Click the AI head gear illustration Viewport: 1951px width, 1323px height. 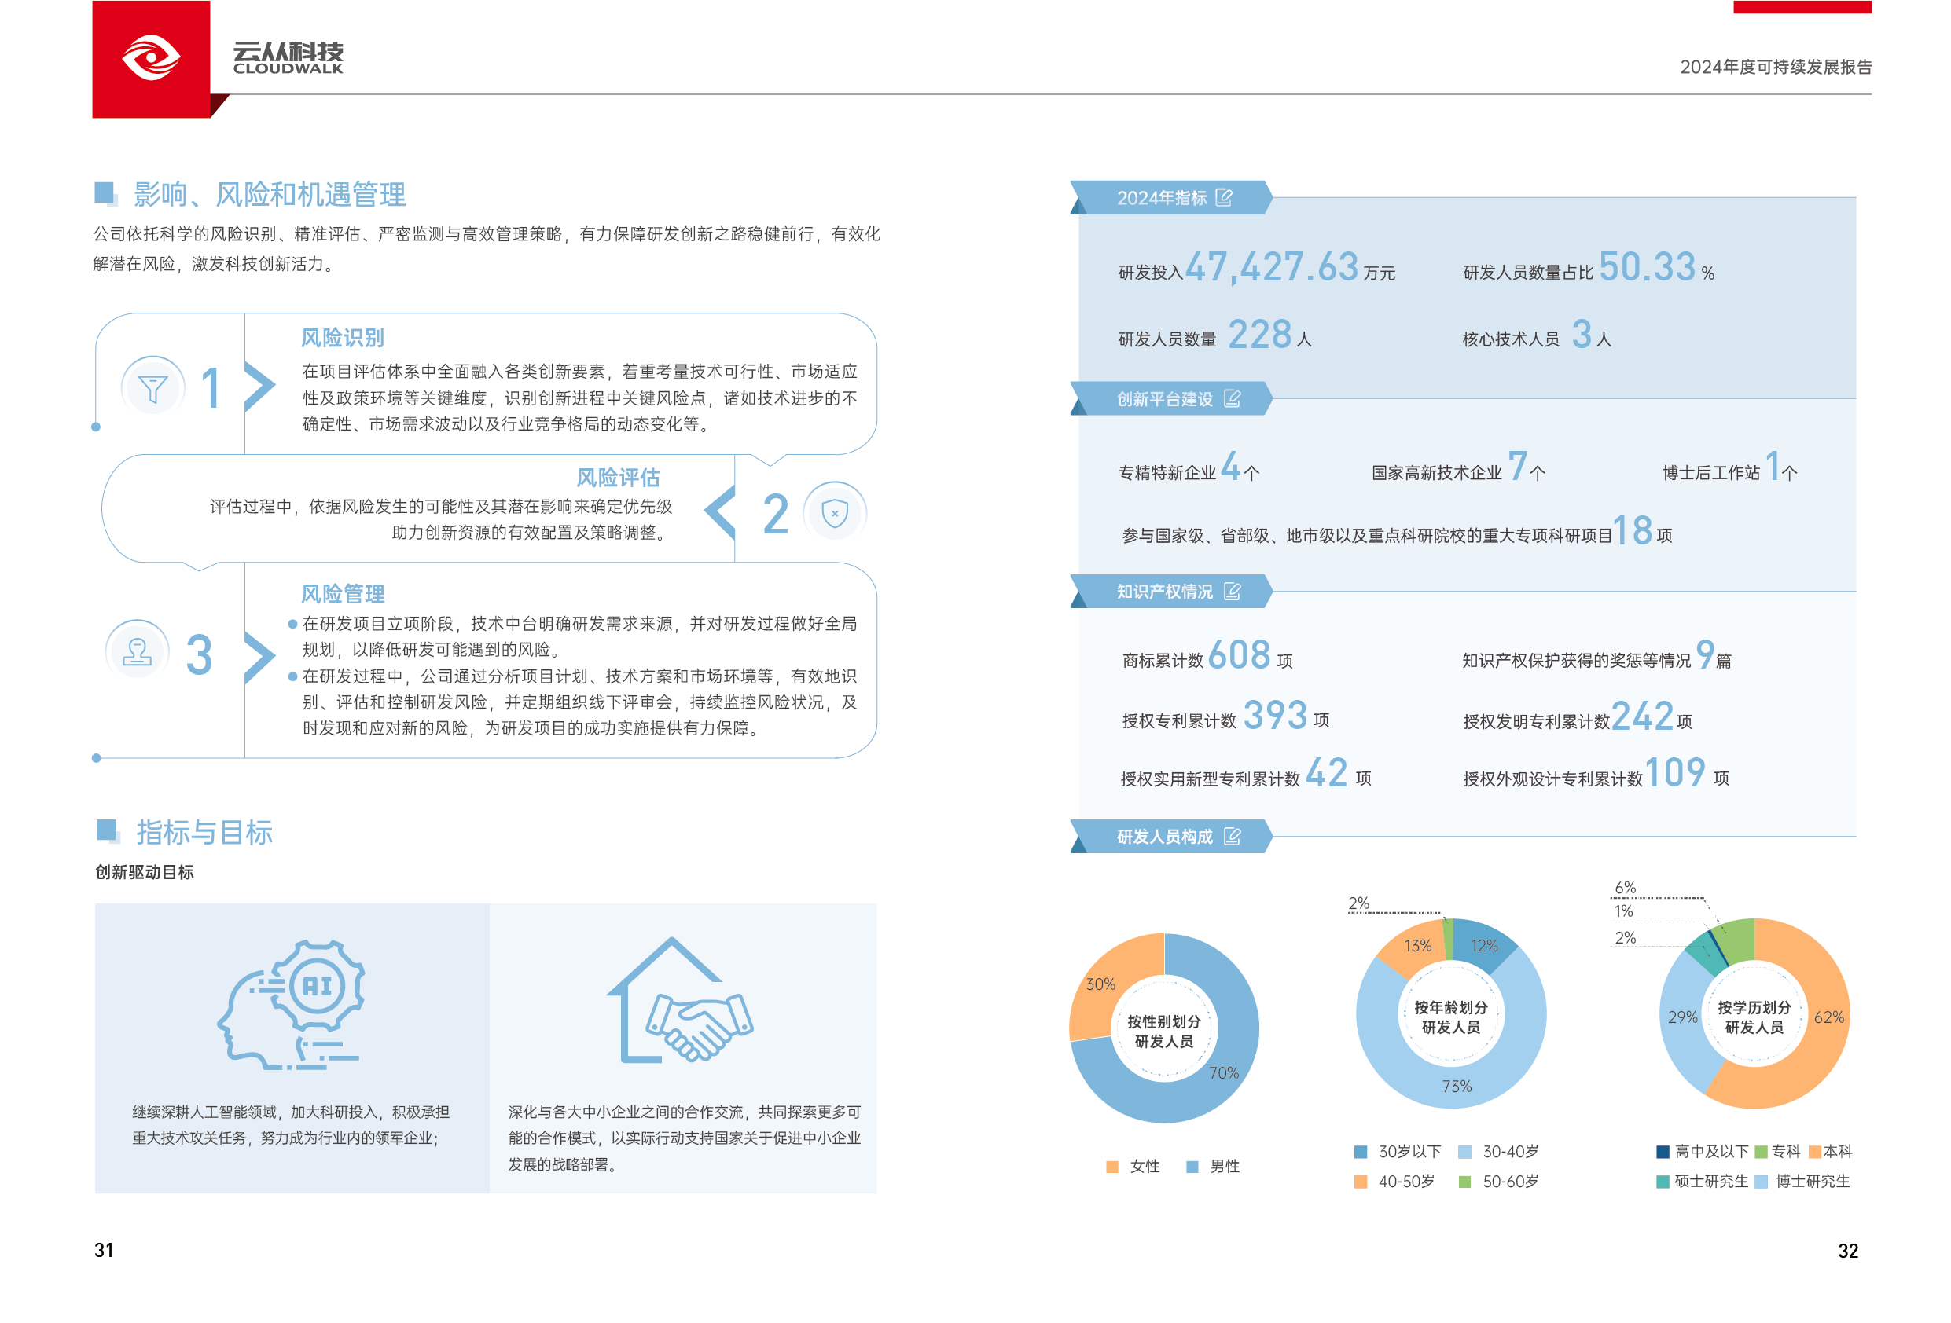click(x=292, y=1005)
